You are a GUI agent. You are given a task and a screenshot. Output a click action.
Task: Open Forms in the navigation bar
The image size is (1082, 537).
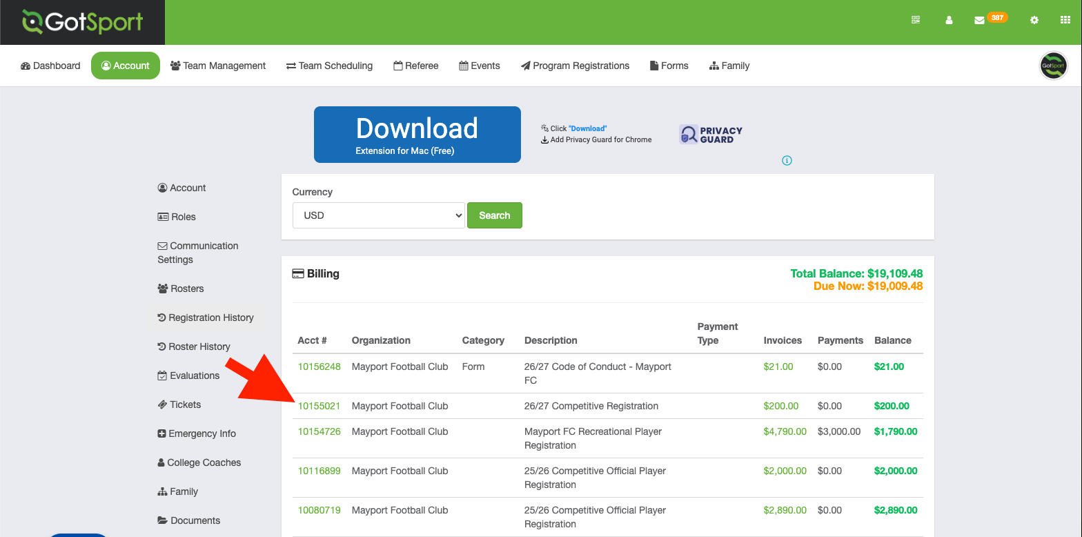[669, 66]
